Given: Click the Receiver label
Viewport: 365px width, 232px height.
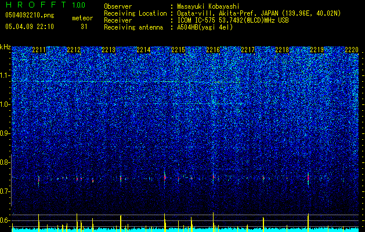Looking at the screenshot, I should click(118, 20).
